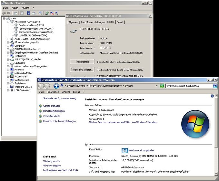Open dropdown arrow after Systemsteuerung breadcrumb

[x=87, y=86]
